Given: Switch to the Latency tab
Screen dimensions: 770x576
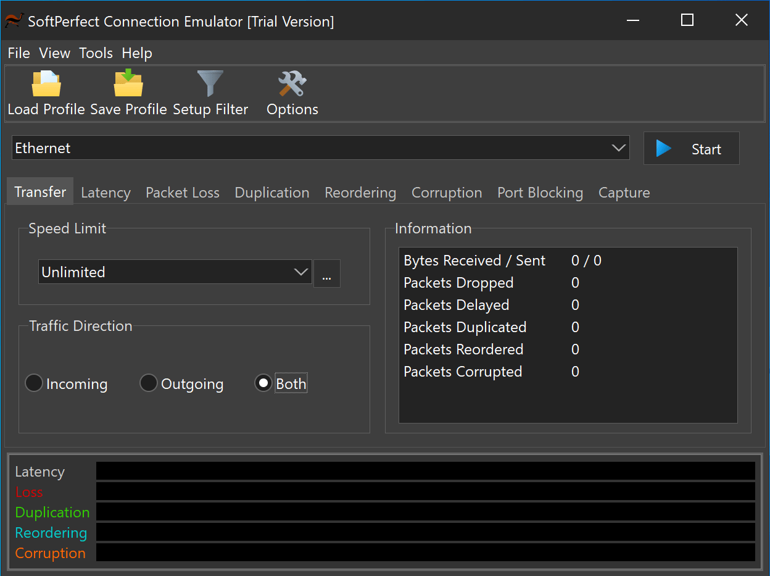Looking at the screenshot, I should (x=106, y=193).
